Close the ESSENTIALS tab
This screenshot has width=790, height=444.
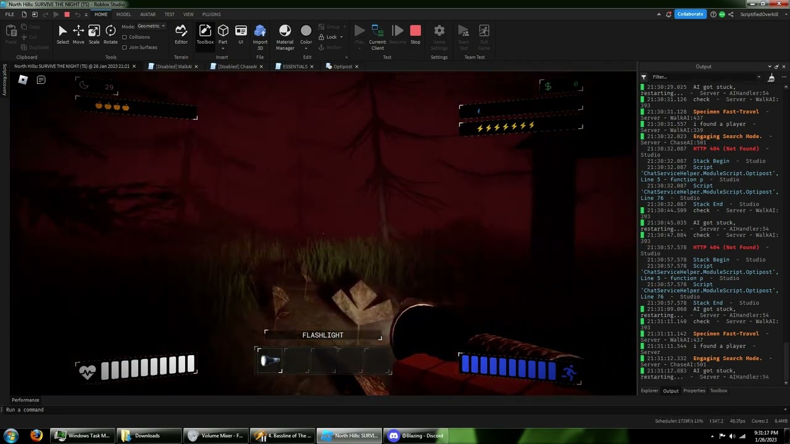(x=312, y=67)
